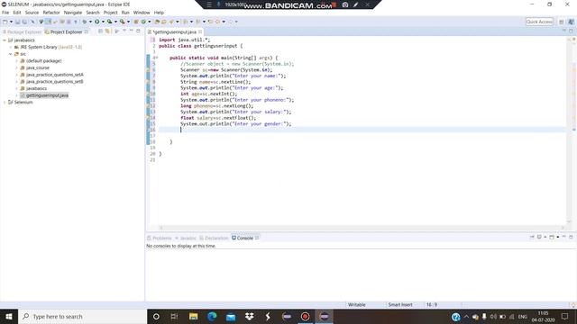Viewport: 577px width, 324px height.
Task: Open the Project menu
Action: coord(110,13)
